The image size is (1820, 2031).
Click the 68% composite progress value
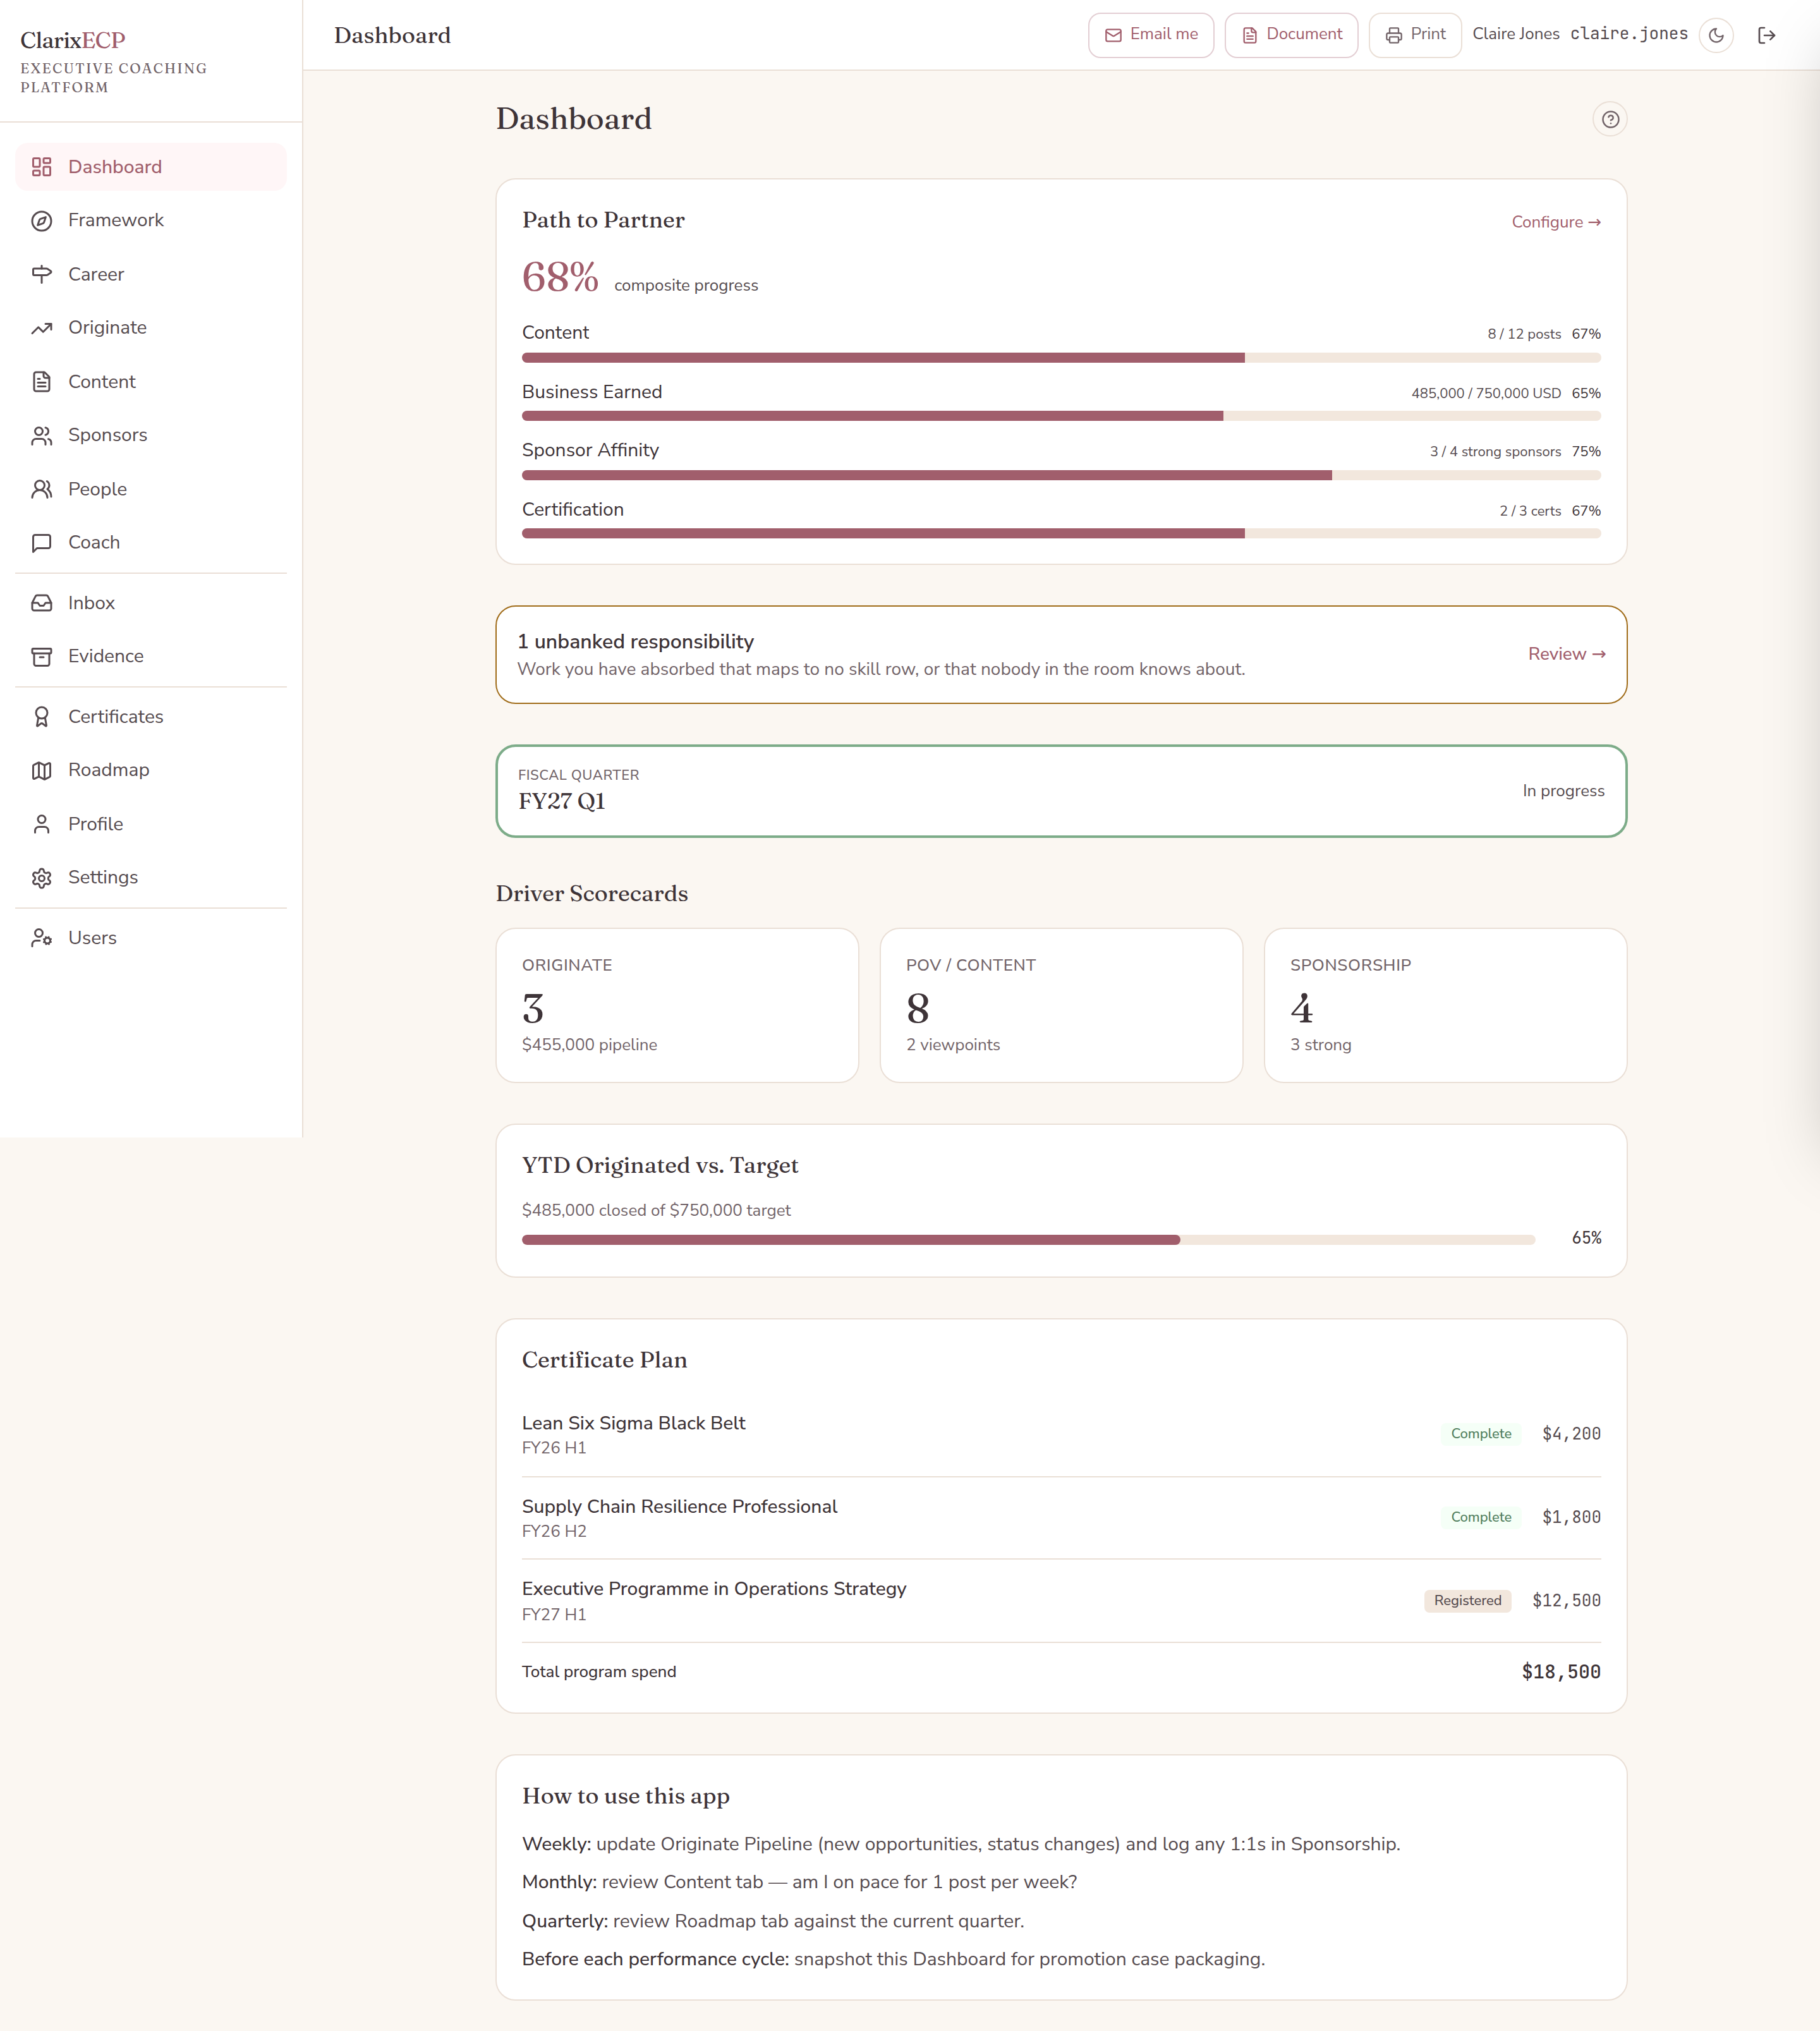[x=560, y=277]
